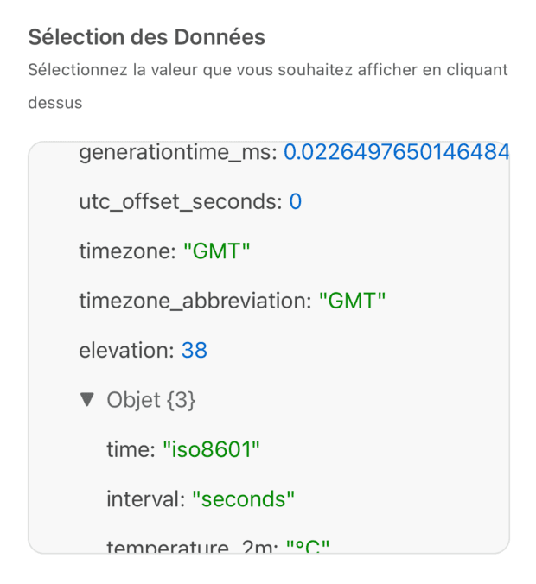The image size is (536, 584).
Task: Click the Sélectionnez la valeur instruction text
Action: (267, 69)
